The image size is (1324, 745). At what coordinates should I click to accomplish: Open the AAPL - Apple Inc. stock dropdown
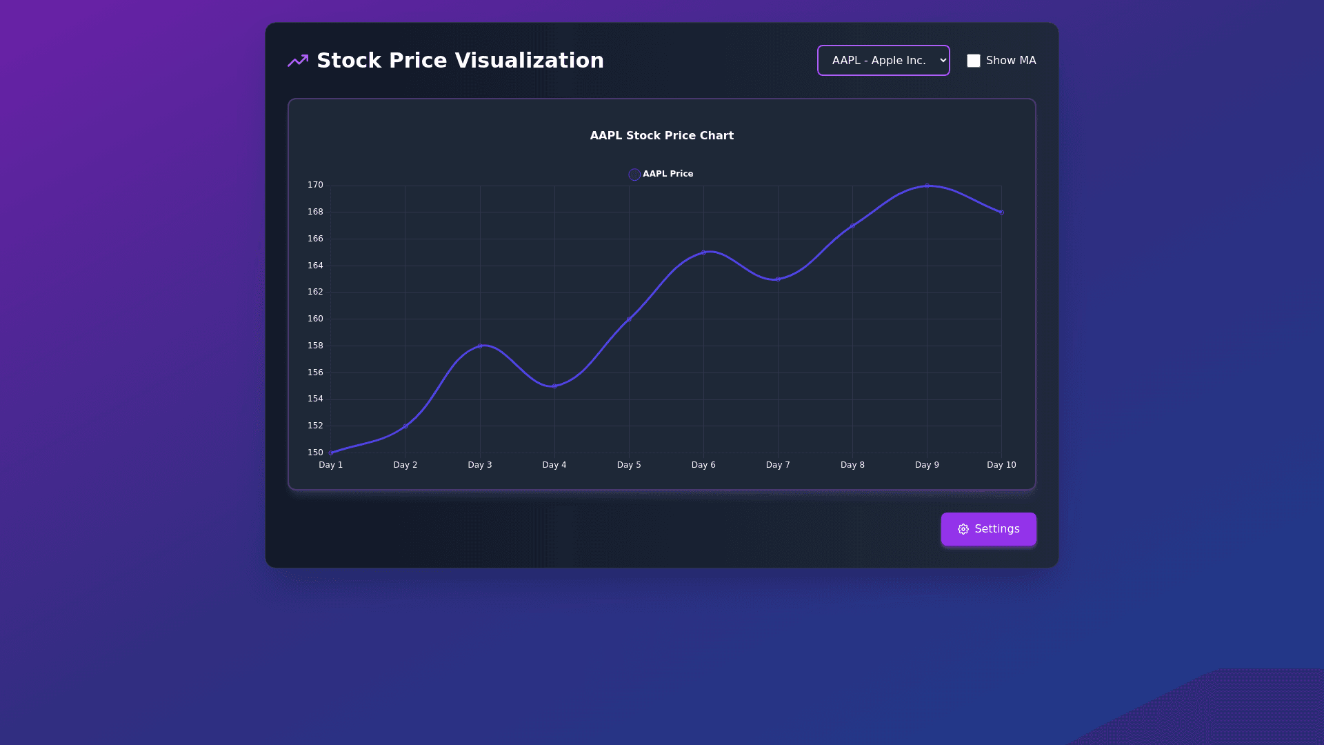point(883,61)
